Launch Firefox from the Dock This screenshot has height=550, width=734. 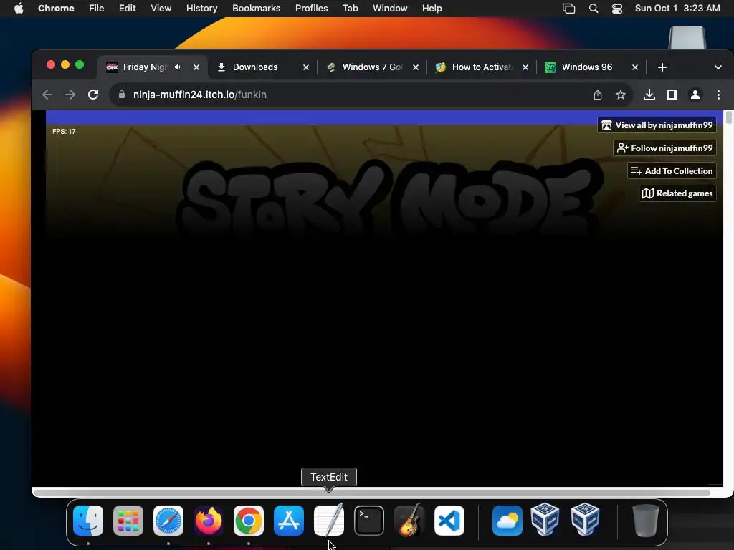click(x=209, y=521)
